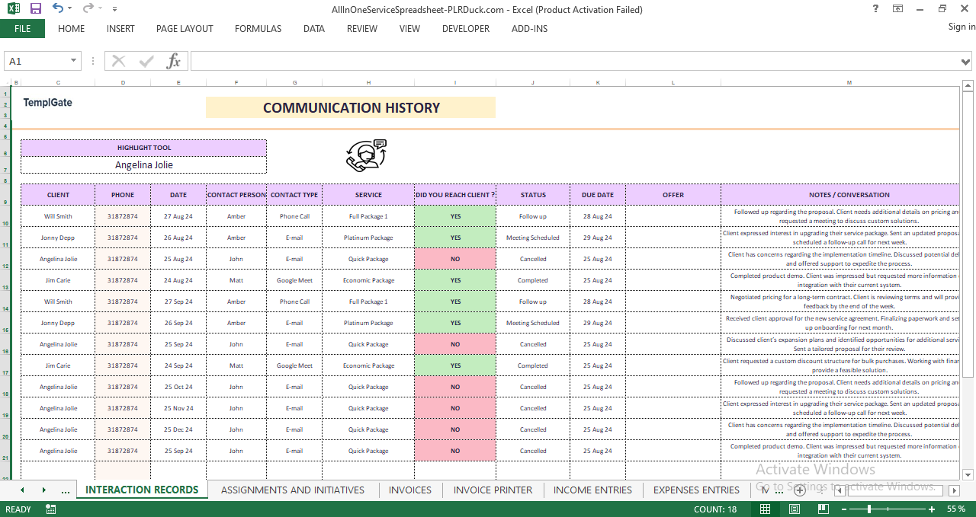The image size is (976, 517).
Task: Switch to Page Break Preview
Action: (823, 509)
